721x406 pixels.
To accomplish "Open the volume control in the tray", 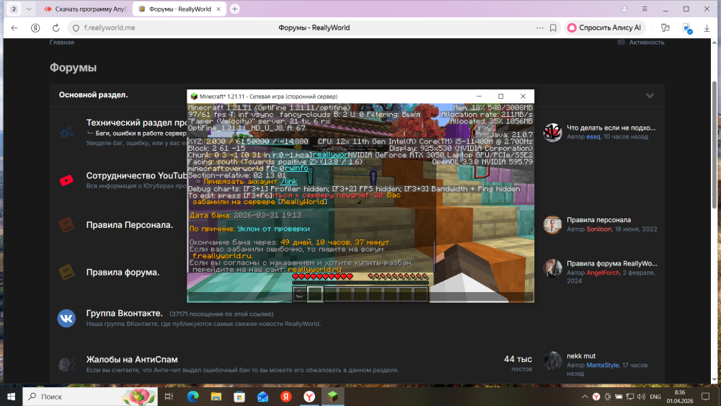I will (x=641, y=397).
